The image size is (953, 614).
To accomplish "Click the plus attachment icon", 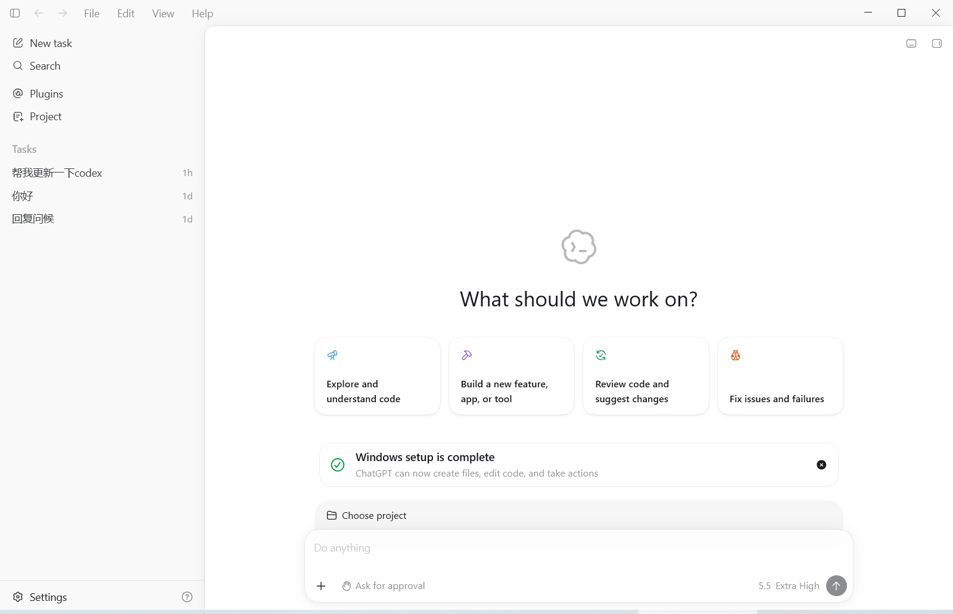I will coord(321,586).
